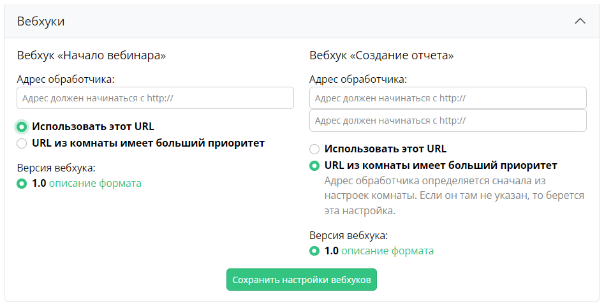Select «Использовать этот URL» for «Создание отчета»

314,149
